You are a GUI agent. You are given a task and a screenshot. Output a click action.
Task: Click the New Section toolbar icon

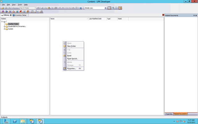(6, 11)
